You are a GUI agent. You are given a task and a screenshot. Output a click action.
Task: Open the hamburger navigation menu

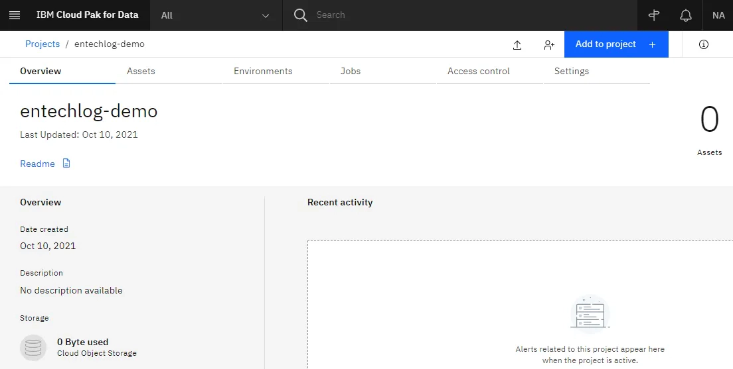pyautogui.click(x=15, y=15)
